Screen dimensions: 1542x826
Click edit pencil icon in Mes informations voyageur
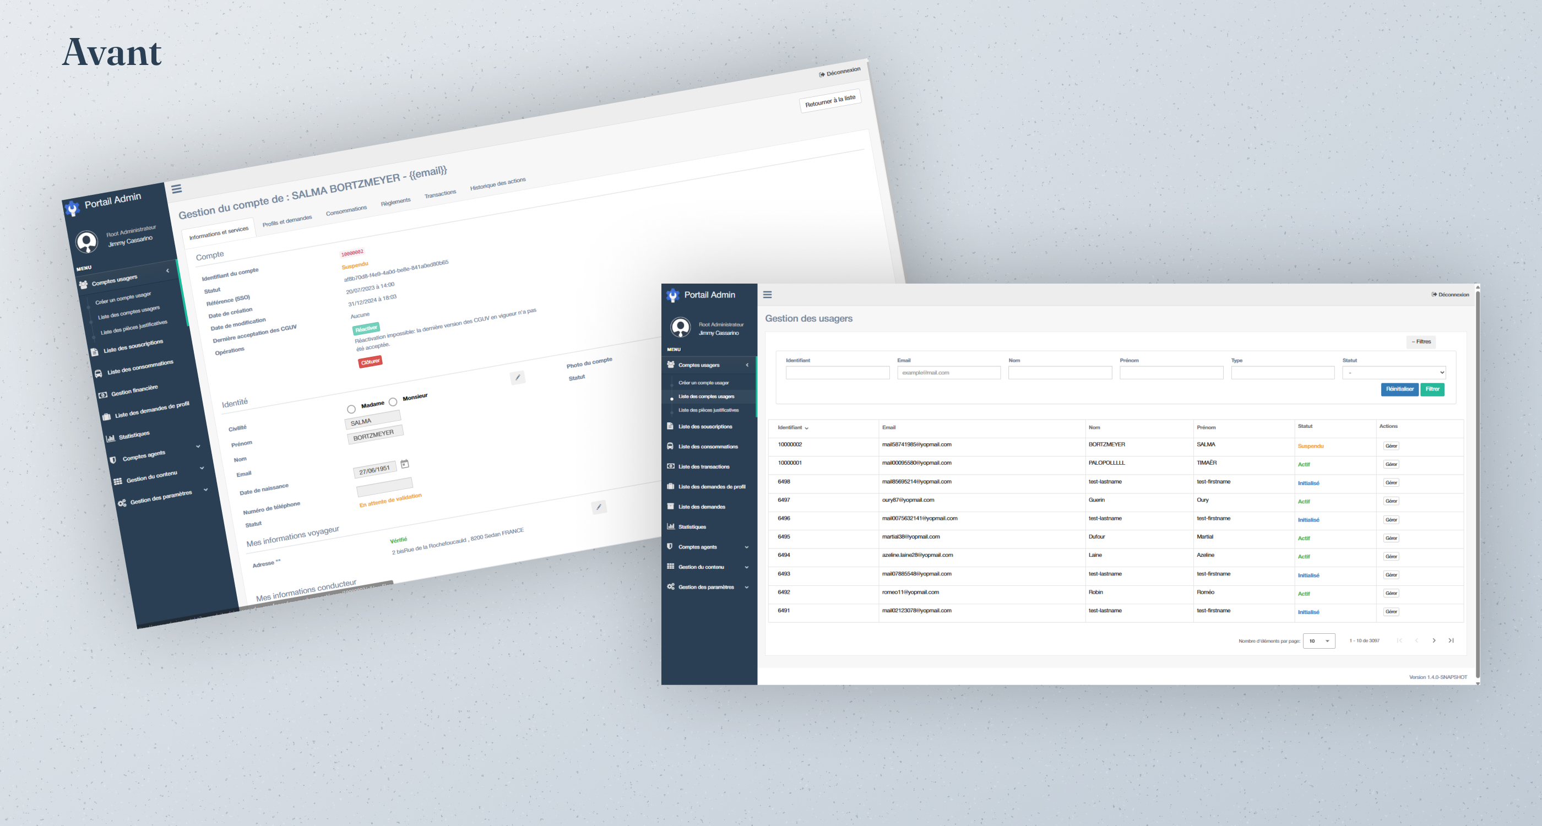[x=599, y=507]
